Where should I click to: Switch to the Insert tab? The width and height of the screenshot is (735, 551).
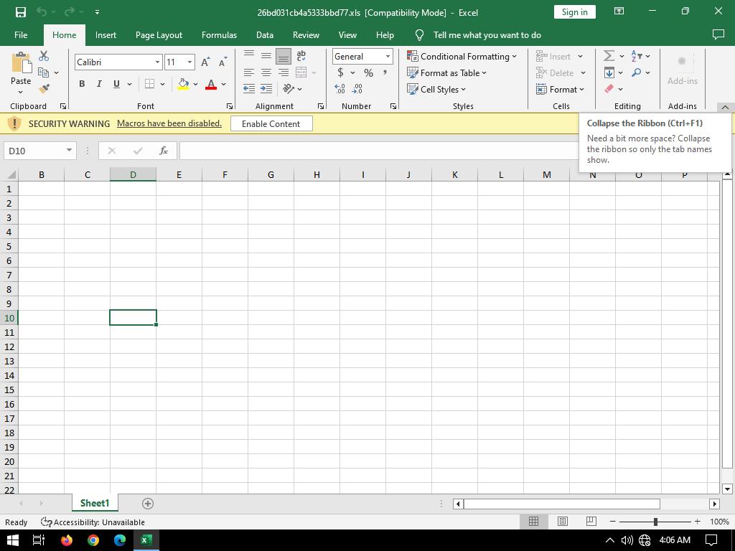(106, 34)
